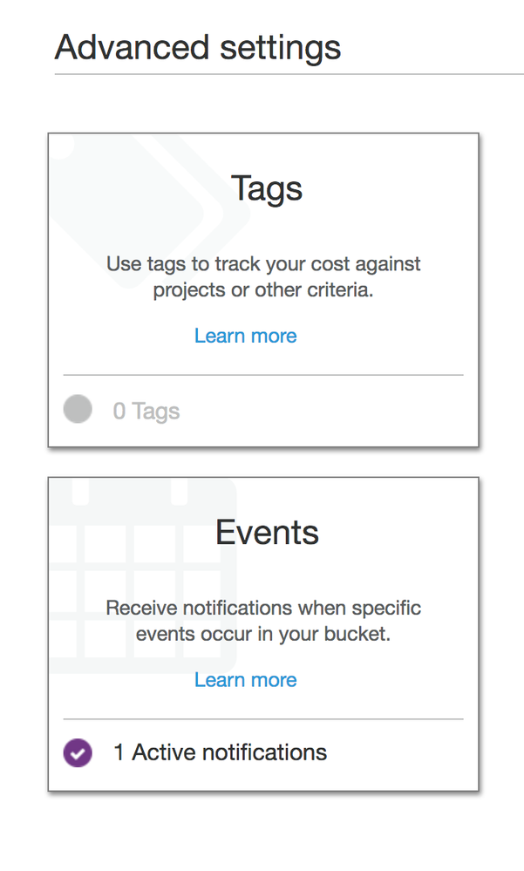
Task: Click the right binding tab on calendar watermark
Action: point(180,492)
